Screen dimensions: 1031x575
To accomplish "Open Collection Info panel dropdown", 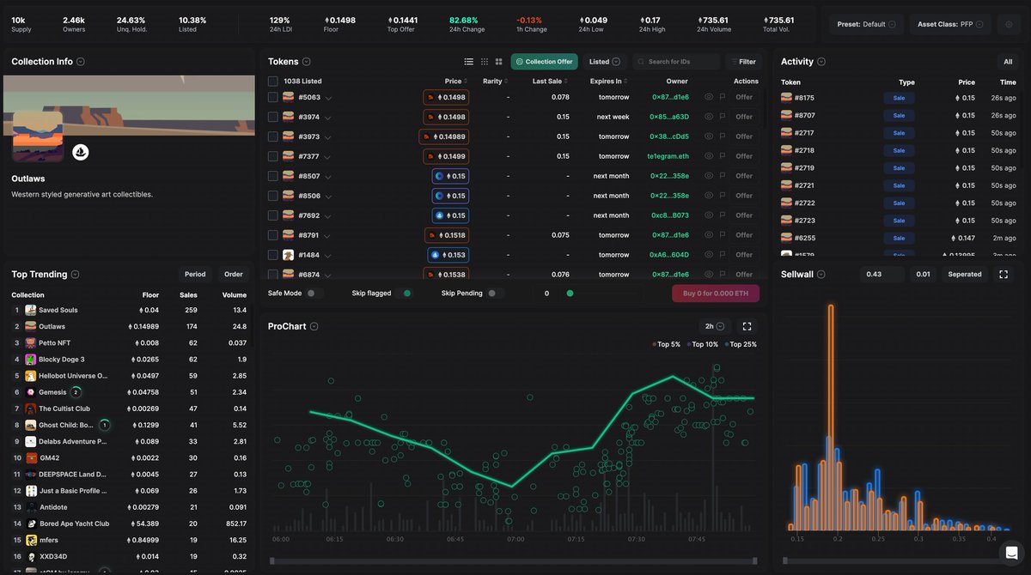I will 81,62.
